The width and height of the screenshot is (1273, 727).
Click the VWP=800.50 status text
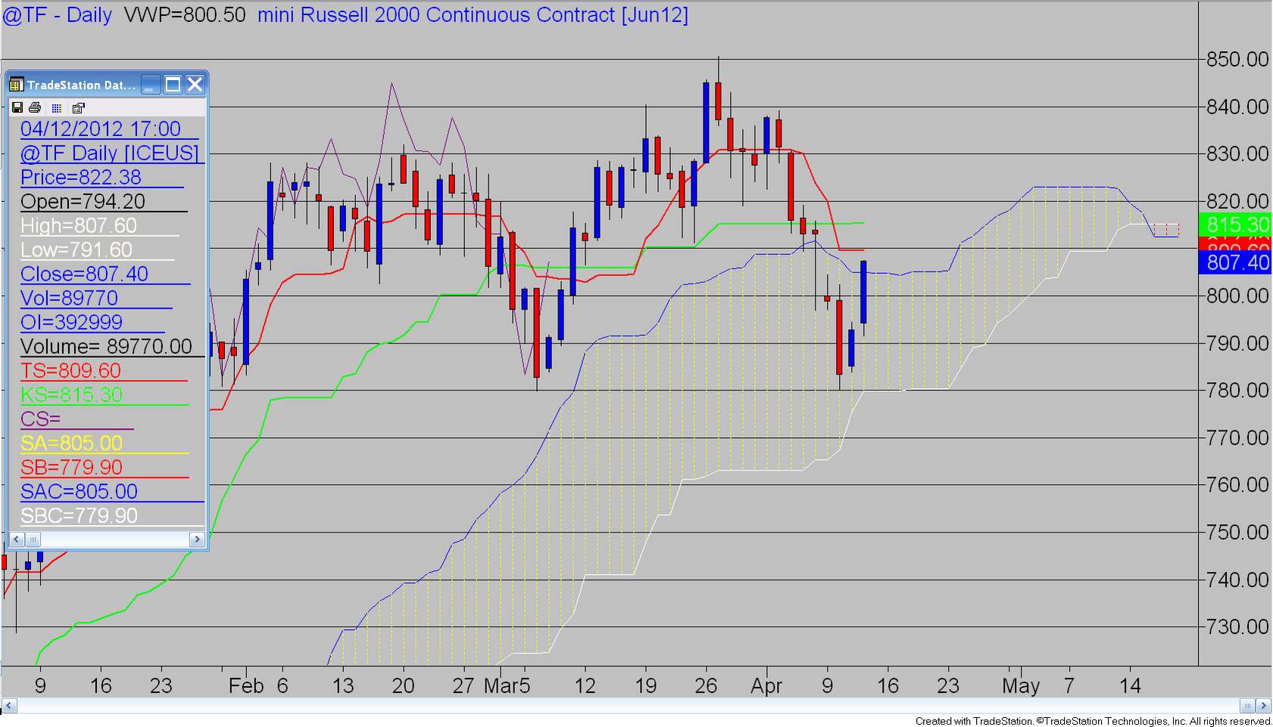(x=185, y=15)
